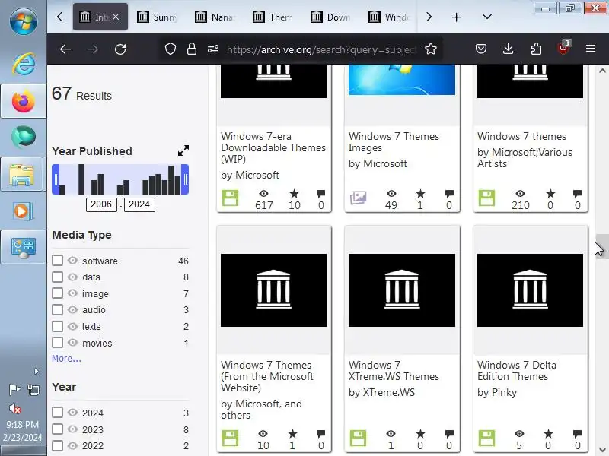Switch to the Windo tab
The image size is (609, 456).
click(x=389, y=17)
